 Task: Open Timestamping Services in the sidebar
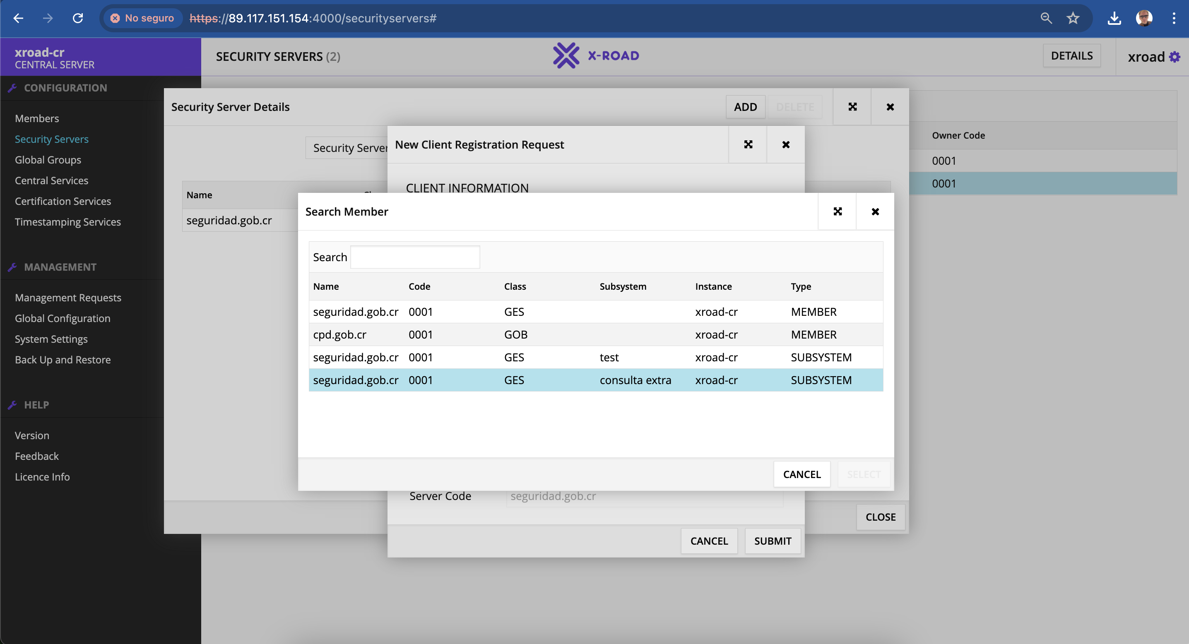tap(68, 222)
